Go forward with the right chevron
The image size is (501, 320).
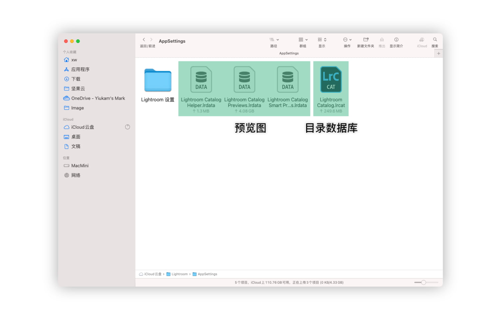[x=151, y=40]
